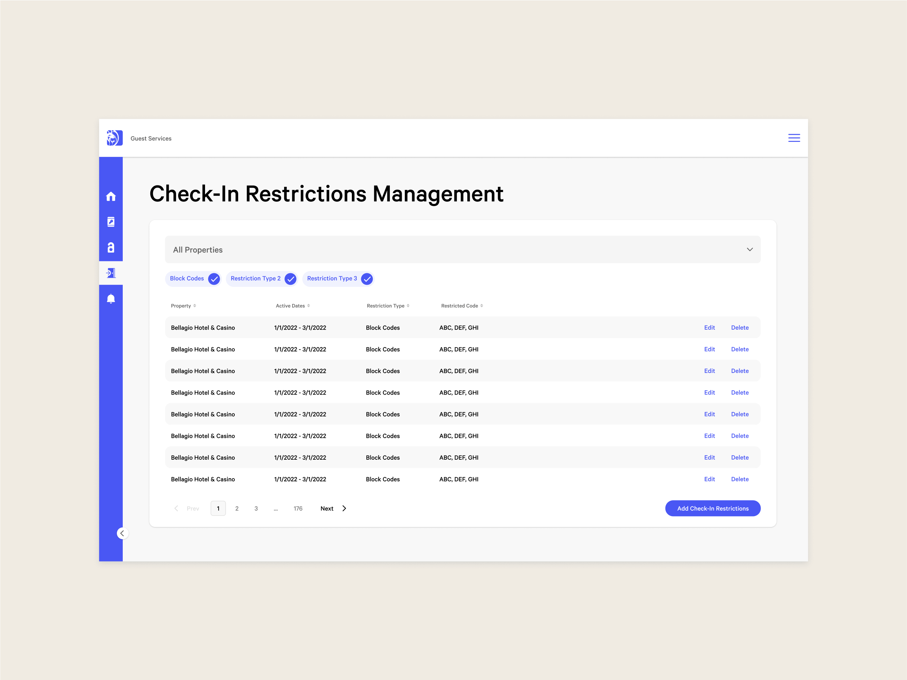Click the Active Dates column header text

pos(290,306)
